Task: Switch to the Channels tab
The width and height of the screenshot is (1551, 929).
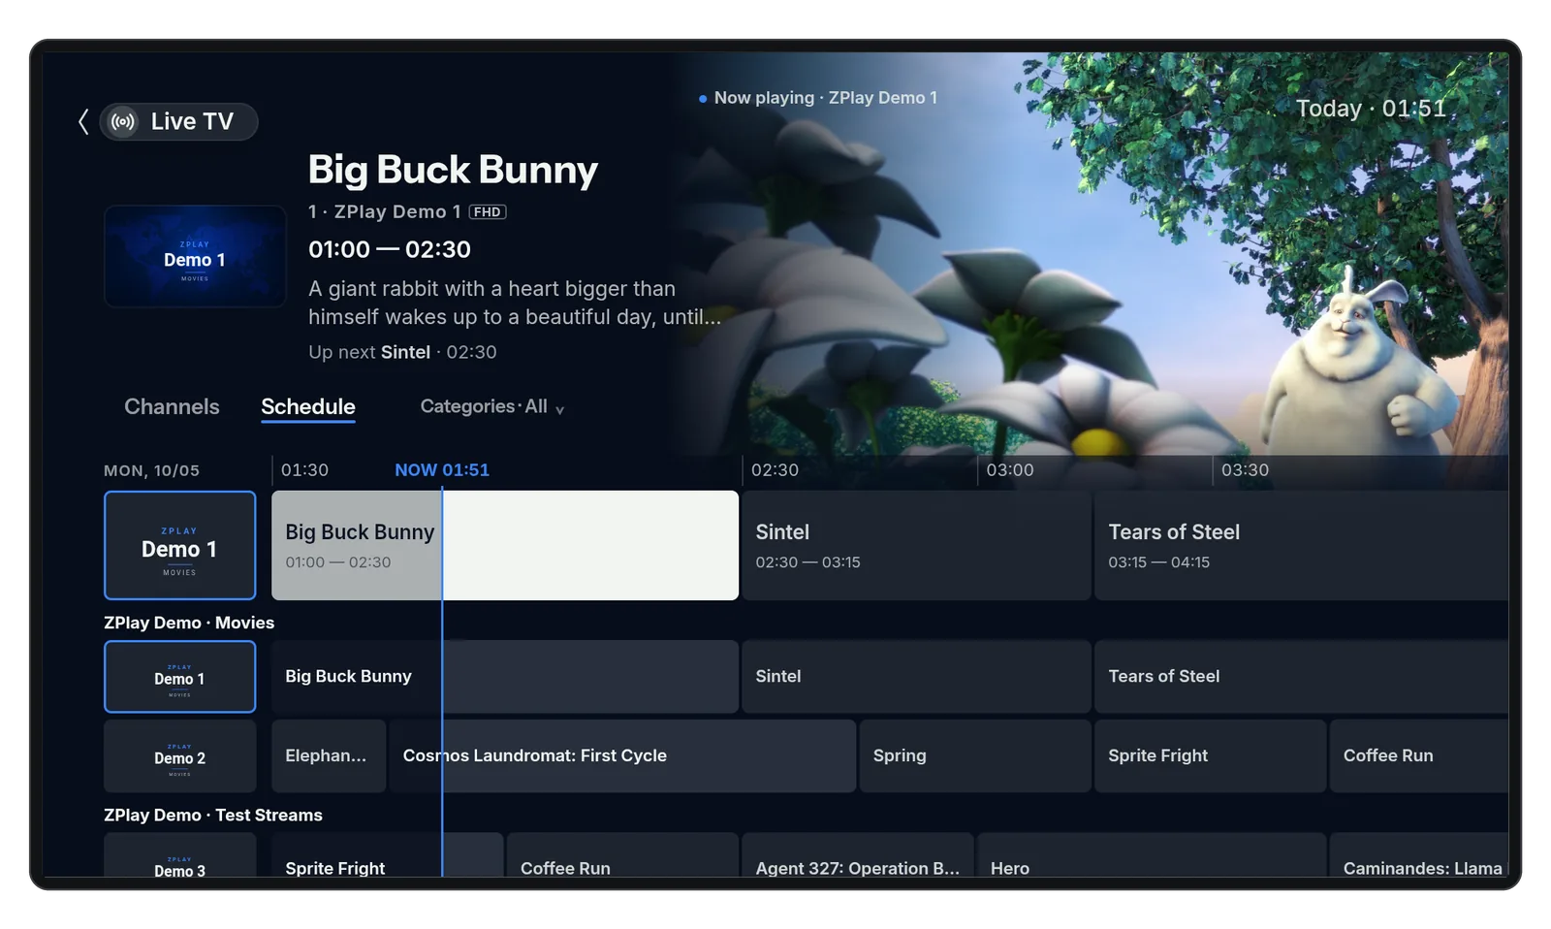Action: click(172, 406)
